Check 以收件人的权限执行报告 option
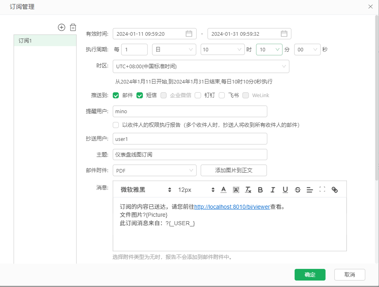Image resolution: width=379 pixels, height=287 pixels. click(116, 125)
